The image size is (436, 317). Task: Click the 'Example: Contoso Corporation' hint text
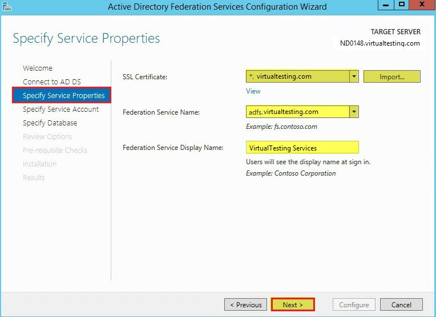290,173
